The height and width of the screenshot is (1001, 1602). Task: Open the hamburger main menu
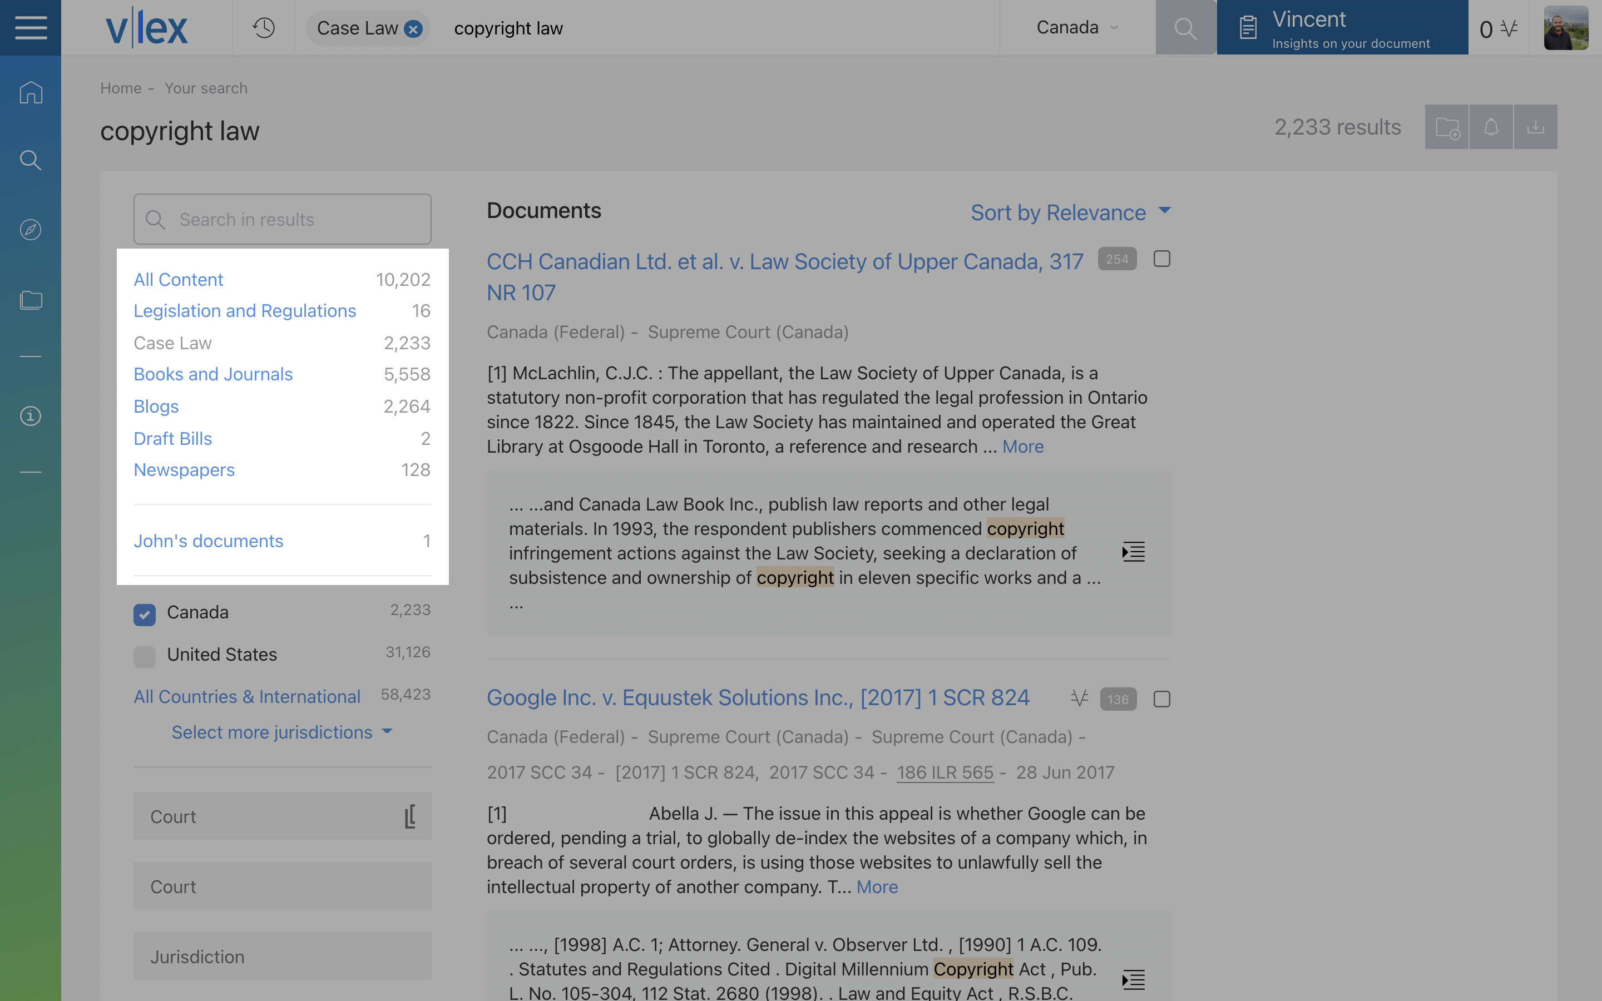click(x=31, y=28)
